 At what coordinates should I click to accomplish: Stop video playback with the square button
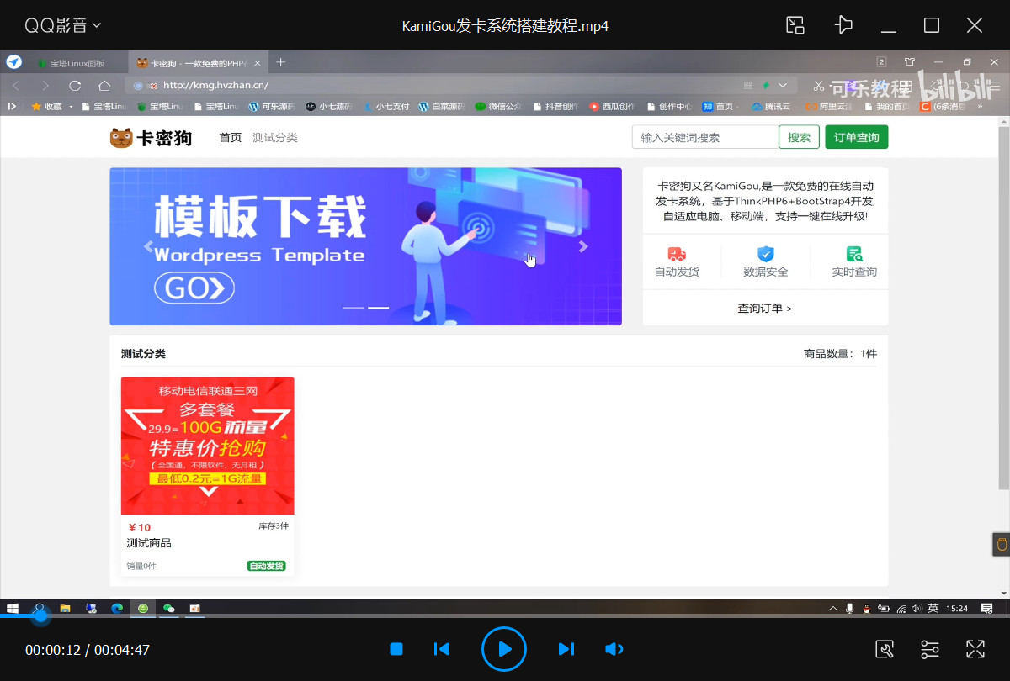(396, 649)
